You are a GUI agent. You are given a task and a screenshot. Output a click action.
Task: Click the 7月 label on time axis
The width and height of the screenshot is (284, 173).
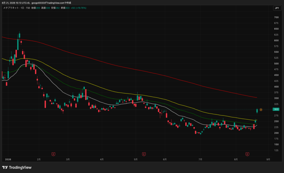(x=200, y=159)
